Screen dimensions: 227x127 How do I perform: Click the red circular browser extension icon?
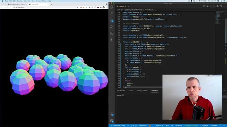[x=98, y=7]
